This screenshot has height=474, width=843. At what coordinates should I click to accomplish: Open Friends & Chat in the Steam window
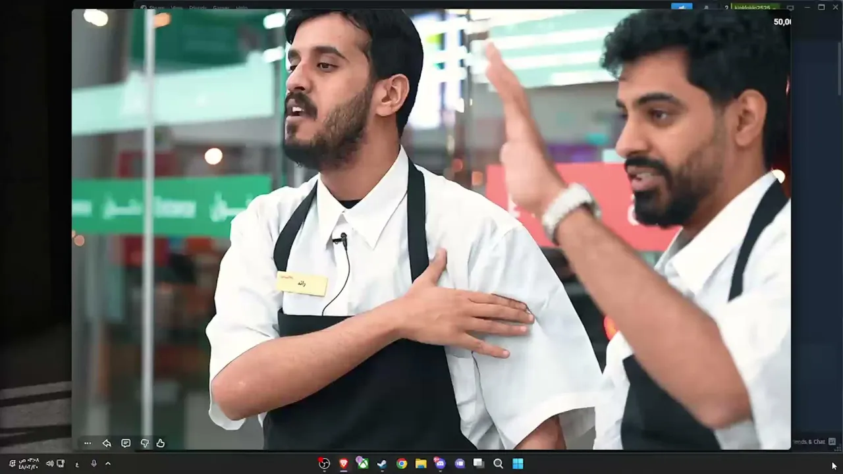(814, 442)
